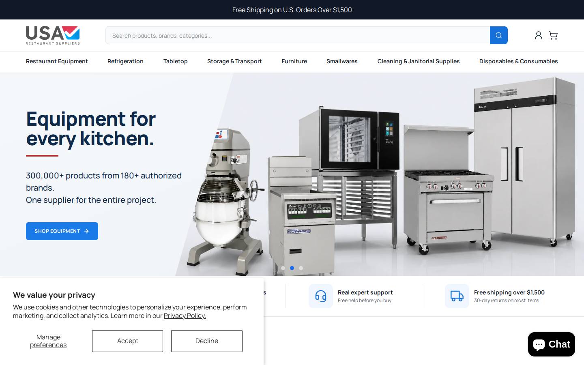Click the Free Shipping announcement bar text
The image size is (584, 365).
[292, 10]
